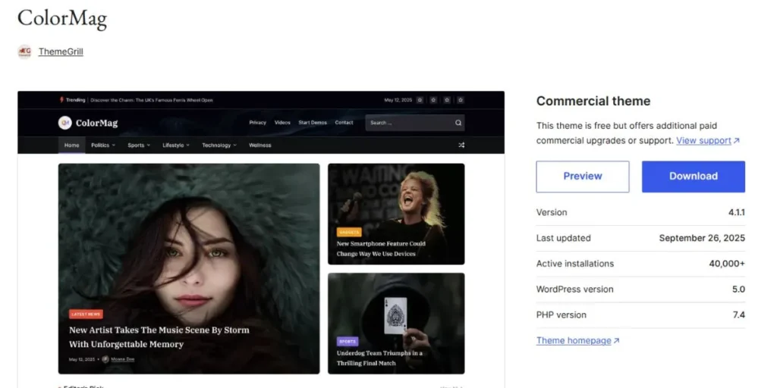The image size is (777, 388).
Task: Click the first social icon beside date
Action: 420,100
